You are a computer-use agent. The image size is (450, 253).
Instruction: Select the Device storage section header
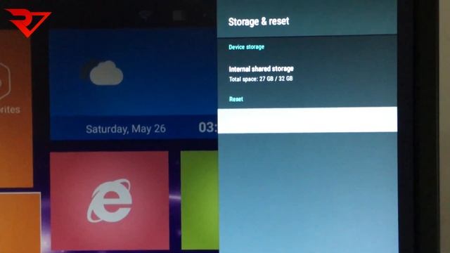pos(246,47)
